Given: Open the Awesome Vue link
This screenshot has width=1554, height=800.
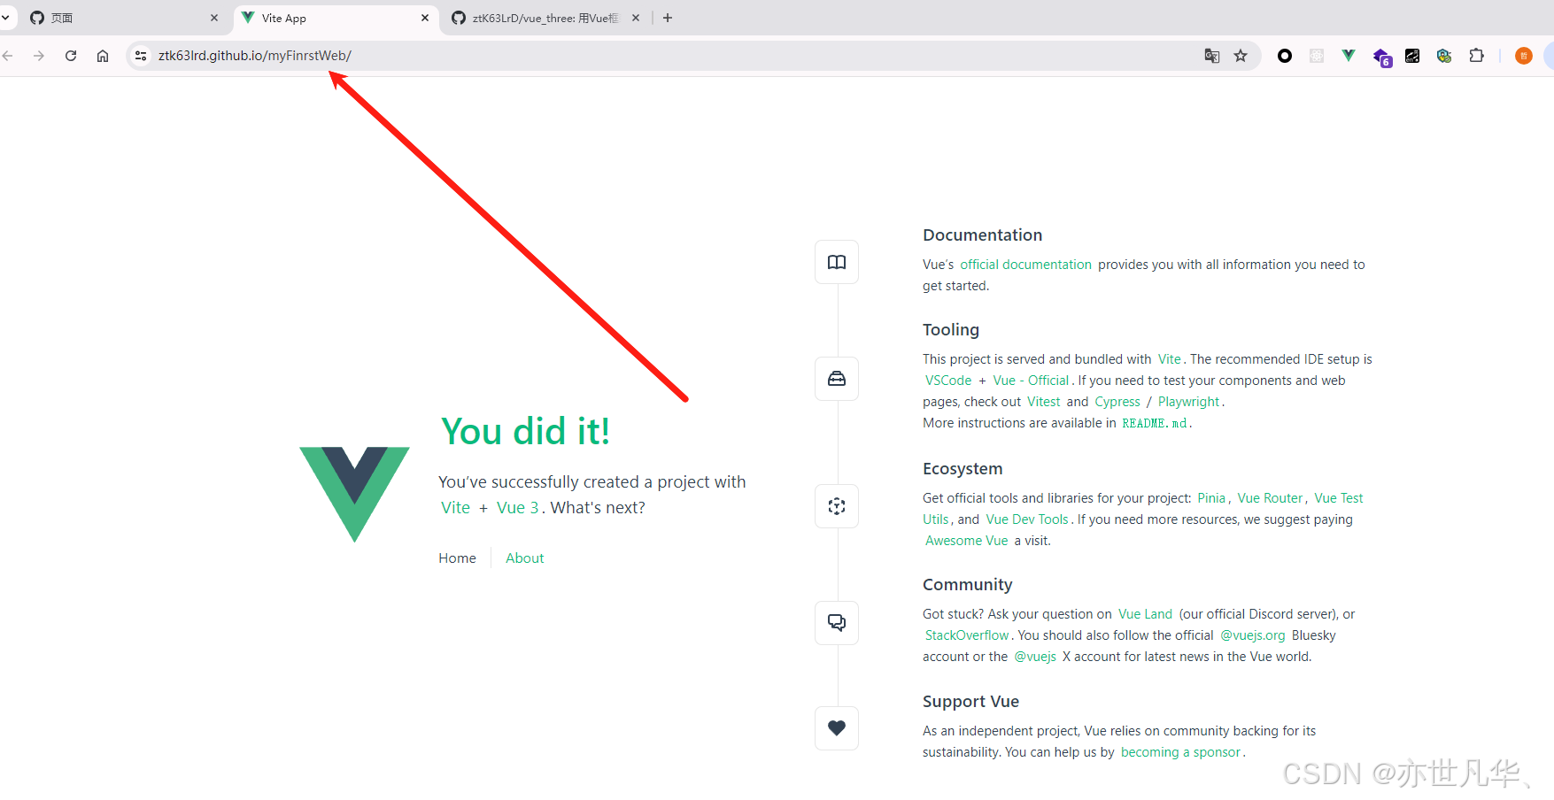Looking at the screenshot, I should tap(966, 541).
